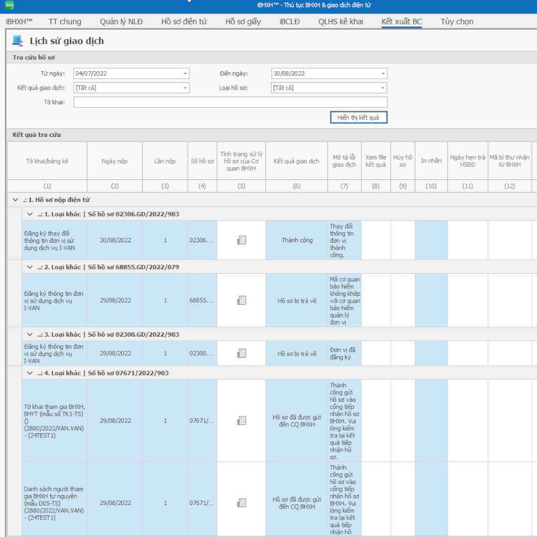Open the Từ ngày date dropdown
Image resolution: width=537 pixels, height=537 pixels.
[185, 74]
